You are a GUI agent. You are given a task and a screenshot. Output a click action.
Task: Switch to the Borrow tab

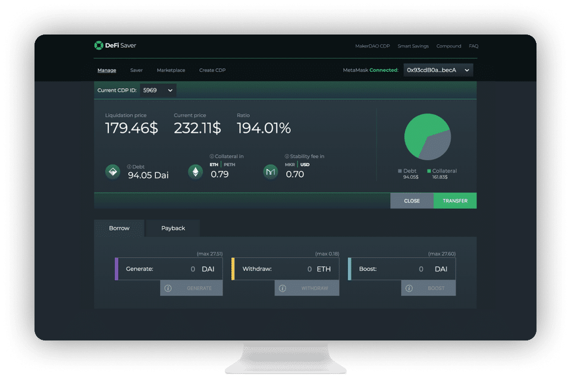tap(119, 228)
